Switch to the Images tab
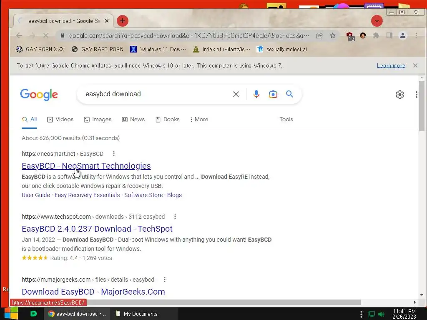Screen dimensions: 427x320 click(x=98, y=120)
